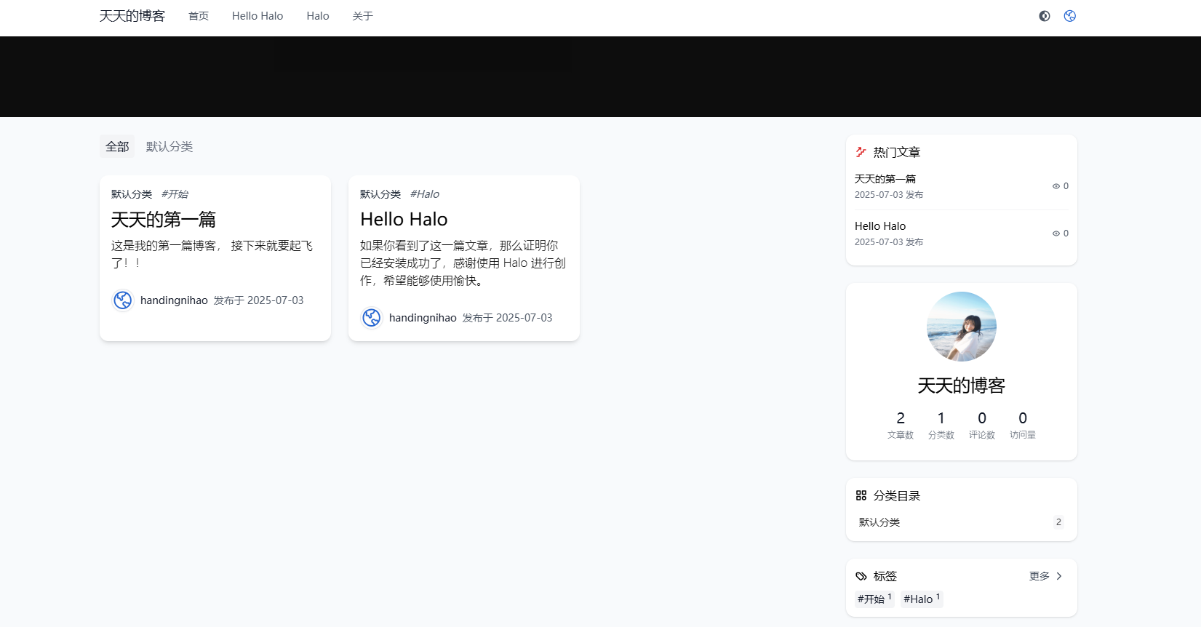Open the 关于 navigation menu item
Screen dimensions: 1201x627
[363, 16]
